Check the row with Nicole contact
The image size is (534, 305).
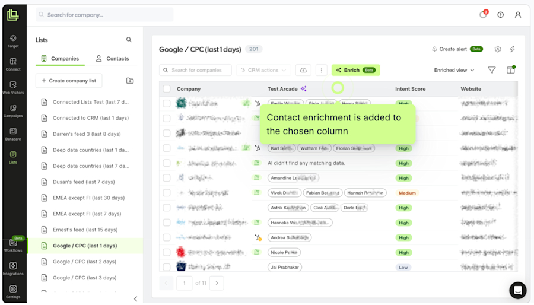[x=167, y=252]
